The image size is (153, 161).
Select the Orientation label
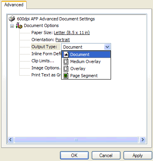pyautogui.click(x=43, y=40)
